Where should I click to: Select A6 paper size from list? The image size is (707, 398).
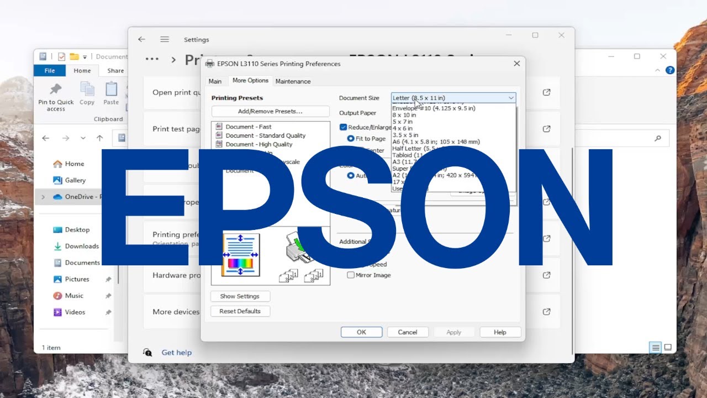(436, 142)
